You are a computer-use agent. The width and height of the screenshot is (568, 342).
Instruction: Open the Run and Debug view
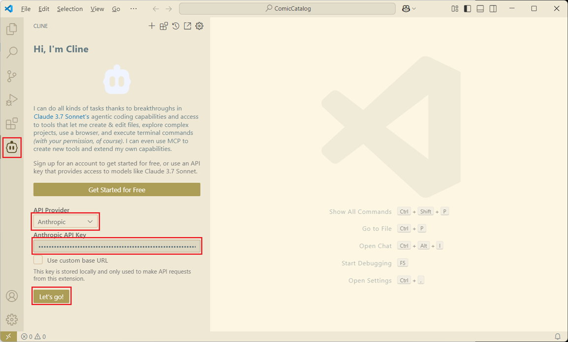tap(12, 100)
